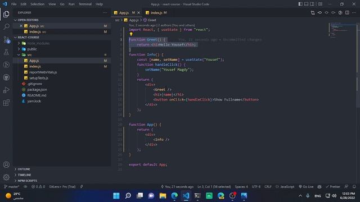
Task: Click the Open Changes icon in editor toolbar
Action: tap(313, 12)
